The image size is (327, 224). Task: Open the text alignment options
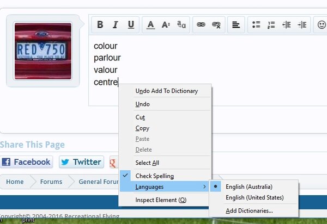236,24
